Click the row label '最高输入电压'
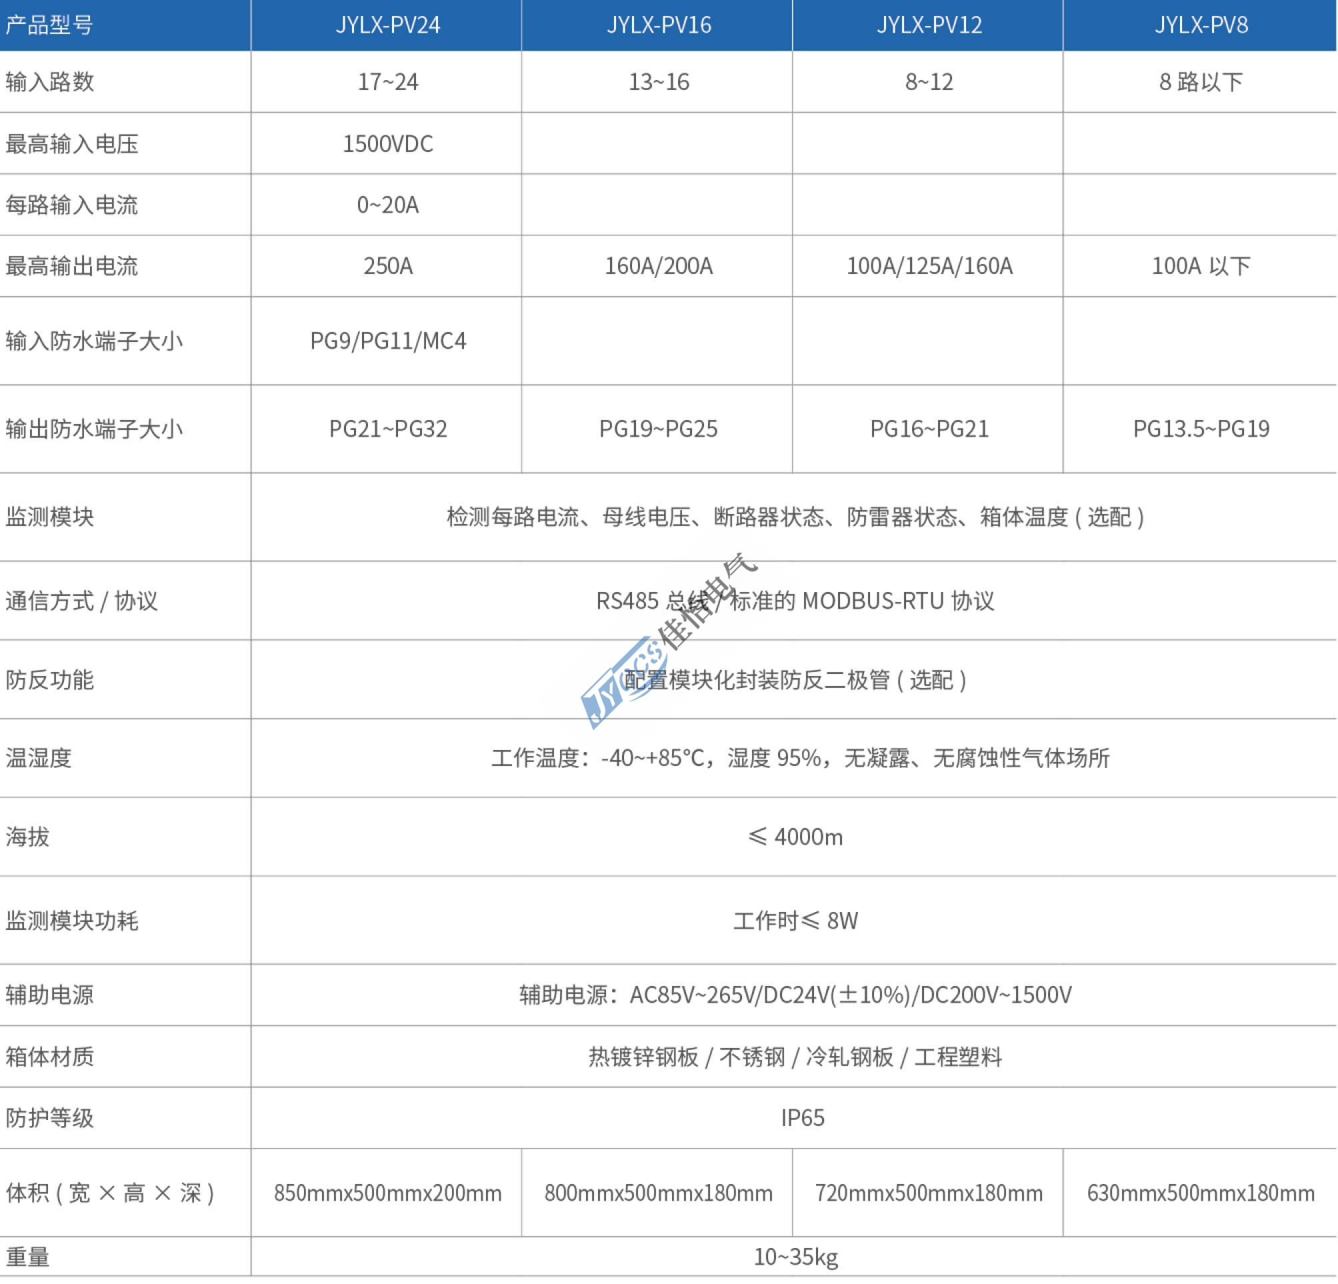This screenshot has width=1338, height=1284. coord(72,144)
